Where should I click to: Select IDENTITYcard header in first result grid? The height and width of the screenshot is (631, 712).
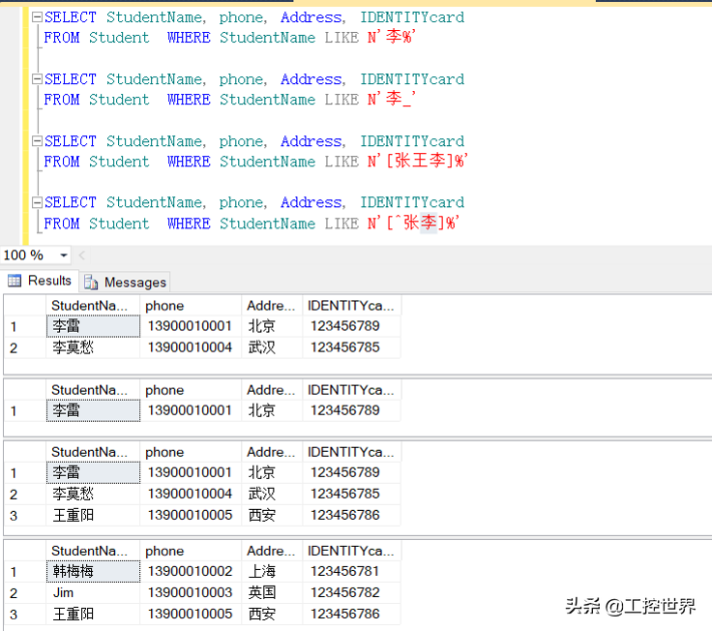coord(351,306)
